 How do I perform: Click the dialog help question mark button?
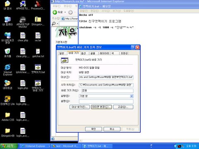pos(133,47)
